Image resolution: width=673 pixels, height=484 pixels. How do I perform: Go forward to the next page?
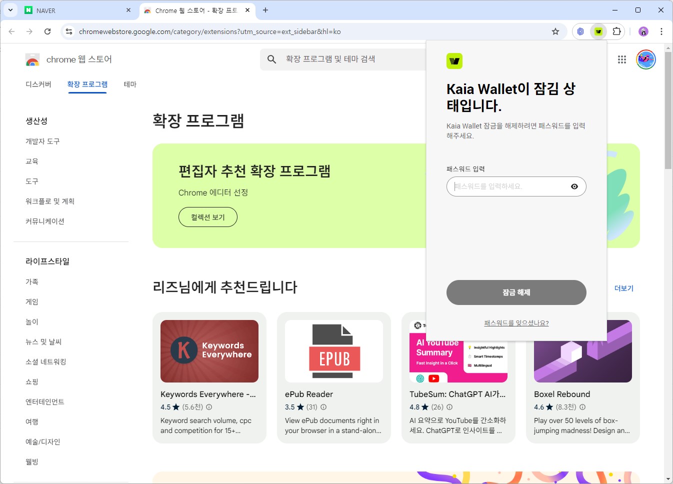(29, 31)
